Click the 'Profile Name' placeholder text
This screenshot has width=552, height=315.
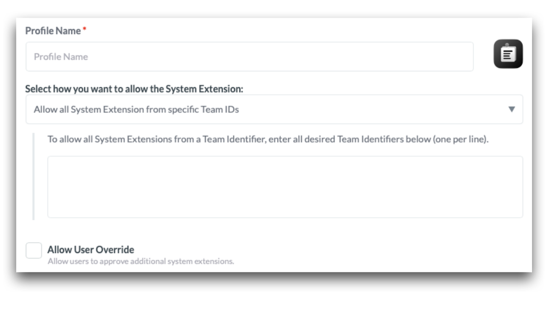pyautogui.click(x=61, y=57)
